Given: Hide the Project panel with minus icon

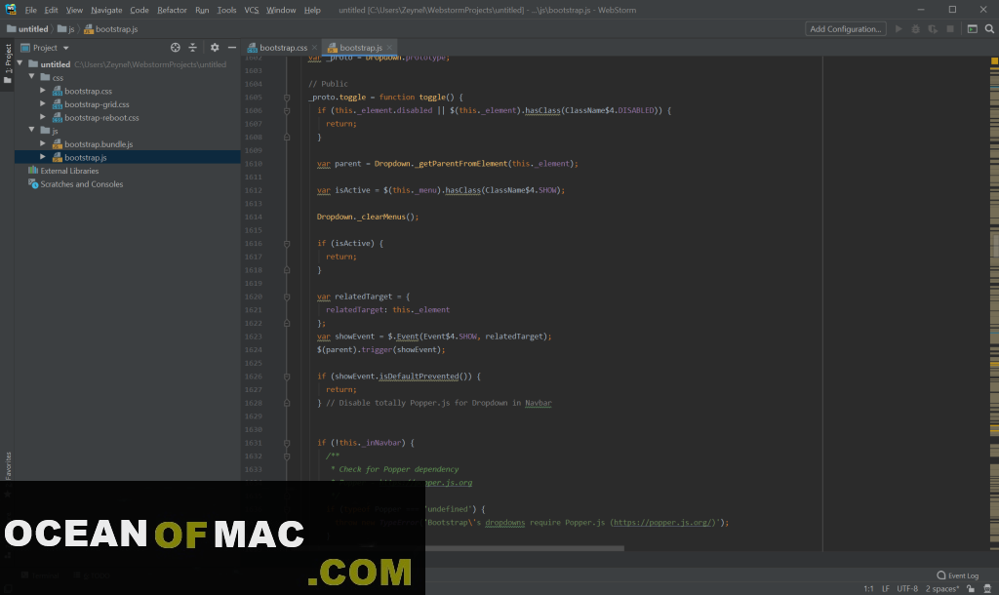Looking at the screenshot, I should click(232, 48).
